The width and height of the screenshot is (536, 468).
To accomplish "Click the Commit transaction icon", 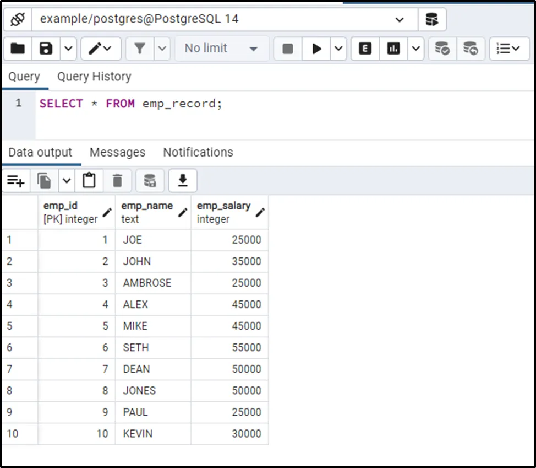I will pyautogui.click(x=442, y=49).
